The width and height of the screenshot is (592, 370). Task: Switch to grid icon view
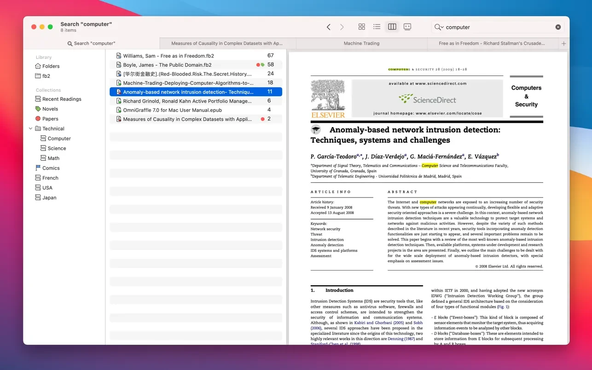(361, 27)
